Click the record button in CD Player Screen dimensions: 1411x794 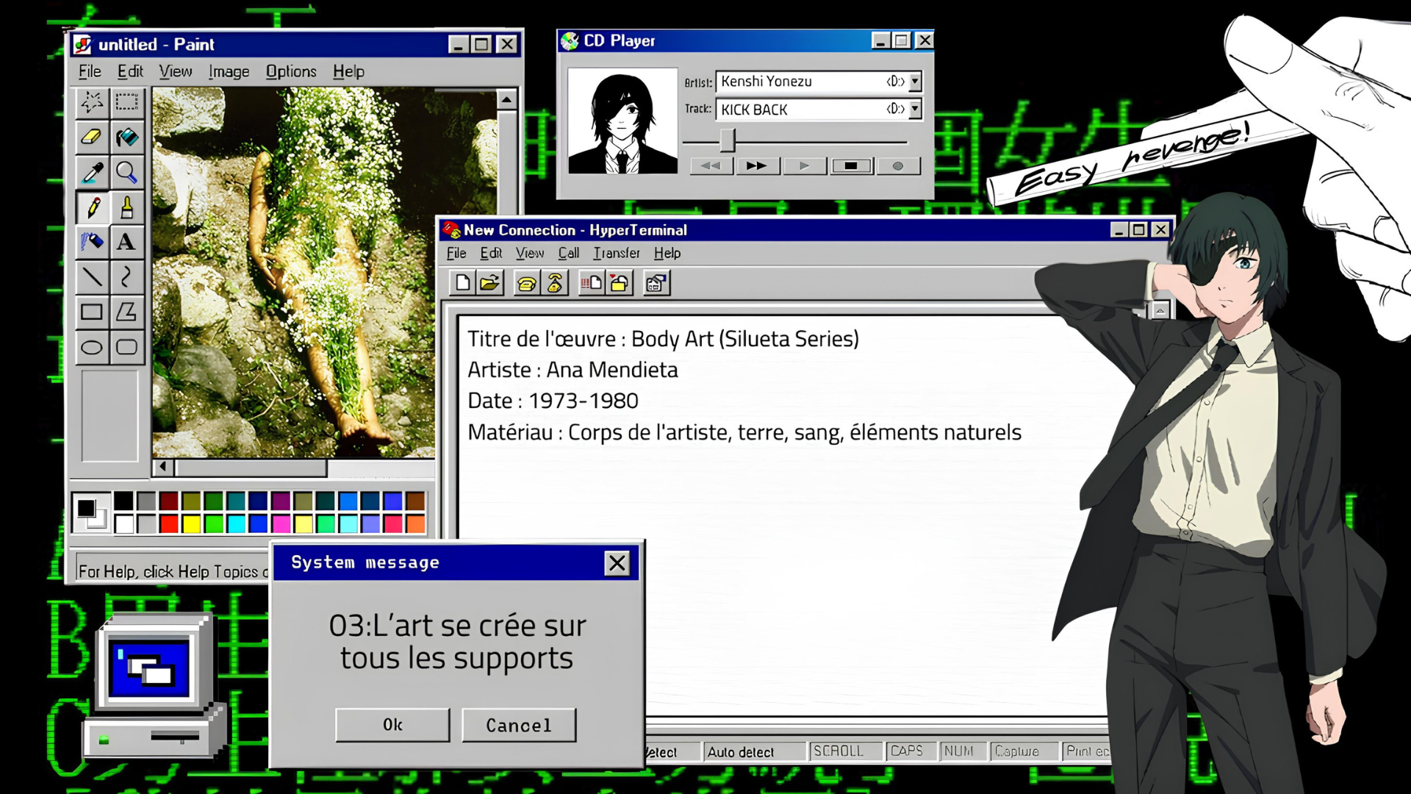tap(897, 166)
